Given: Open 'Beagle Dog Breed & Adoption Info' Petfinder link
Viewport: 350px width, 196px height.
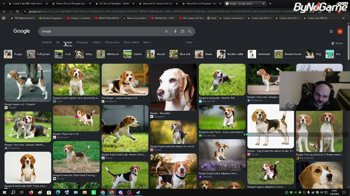Looking at the screenshot, I should click(218, 173).
